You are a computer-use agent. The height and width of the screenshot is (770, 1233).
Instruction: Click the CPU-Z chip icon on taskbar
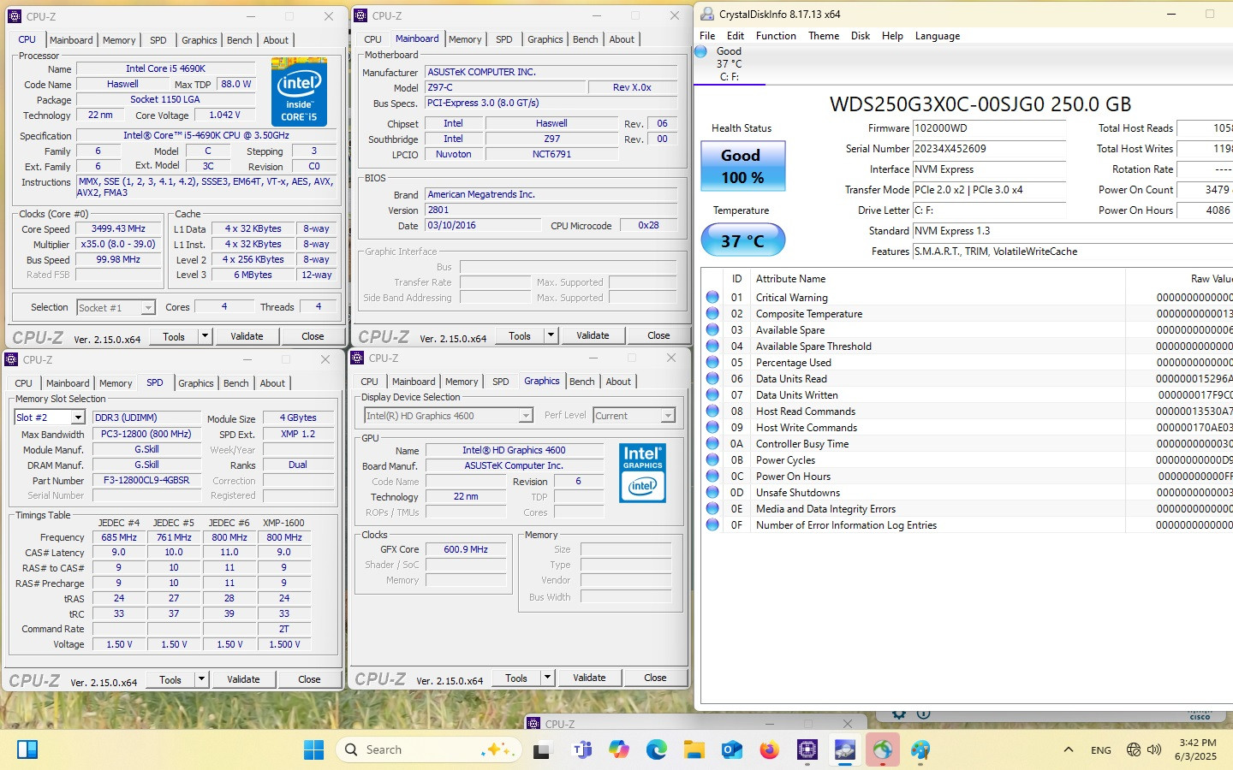pyautogui.click(x=807, y=749)
